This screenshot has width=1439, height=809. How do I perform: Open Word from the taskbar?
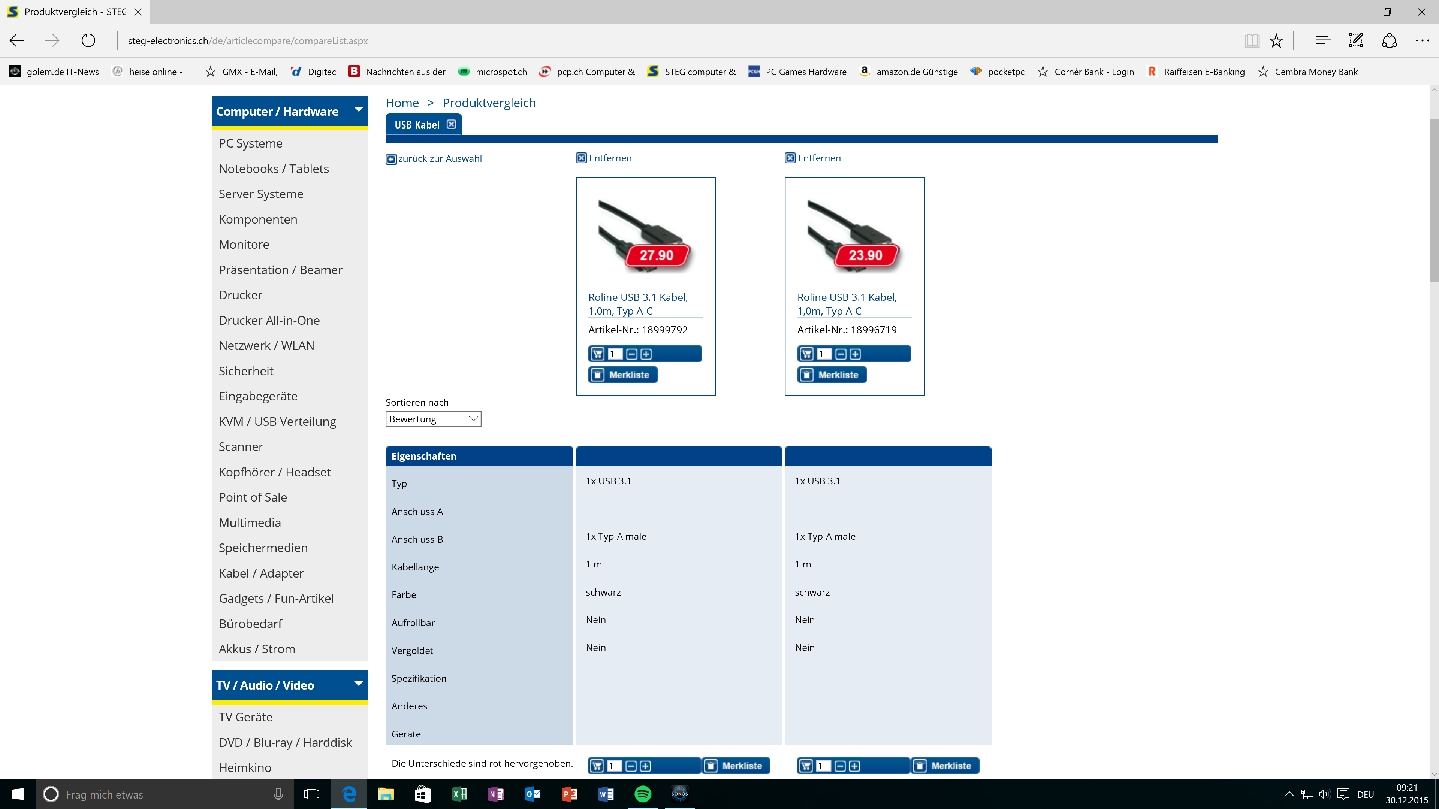(x=606, y=794)
